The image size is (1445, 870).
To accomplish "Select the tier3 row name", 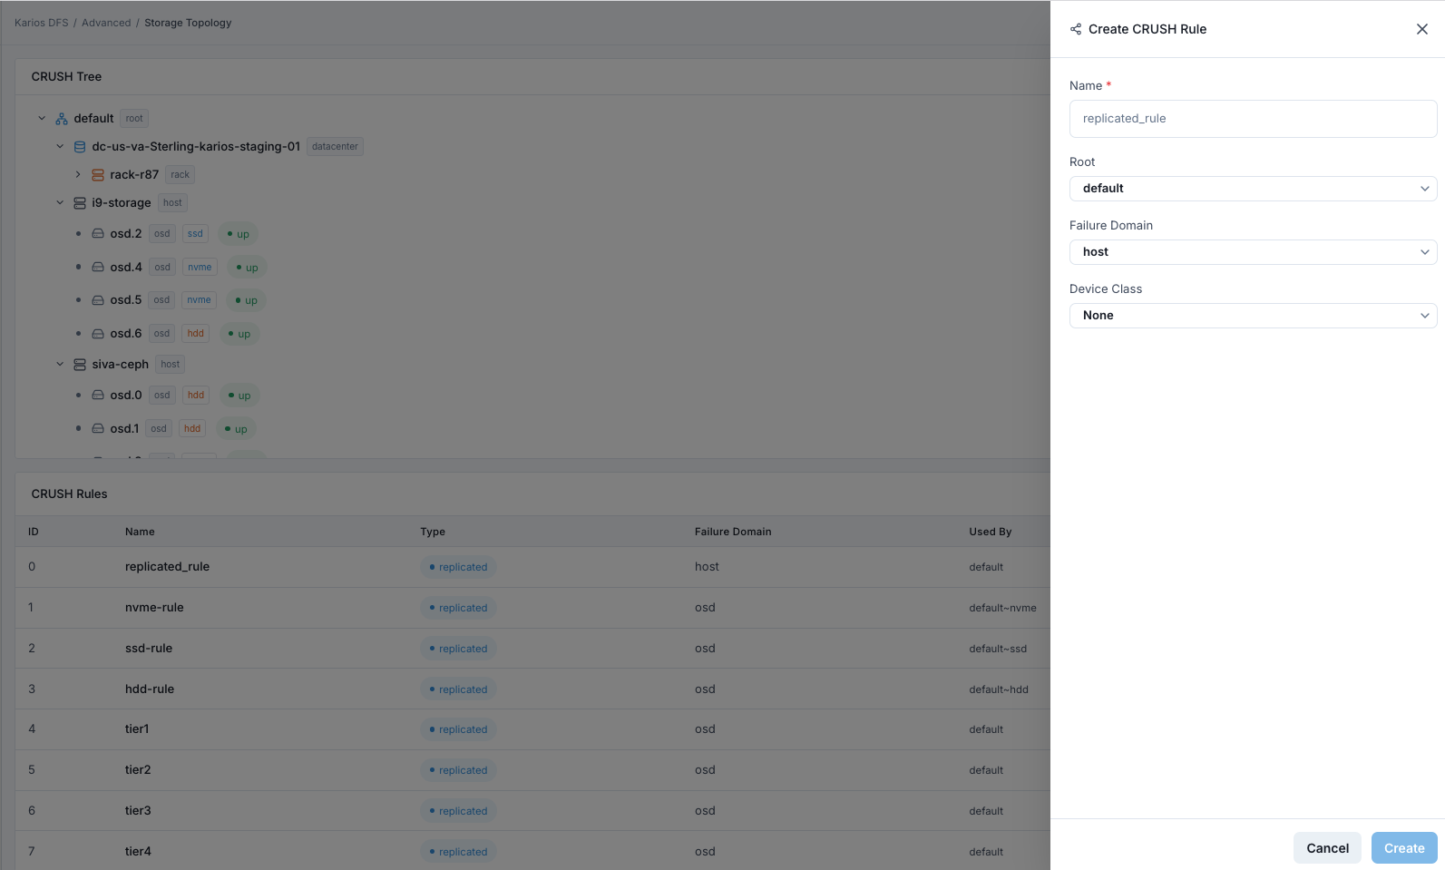I will tap(138, 811).
